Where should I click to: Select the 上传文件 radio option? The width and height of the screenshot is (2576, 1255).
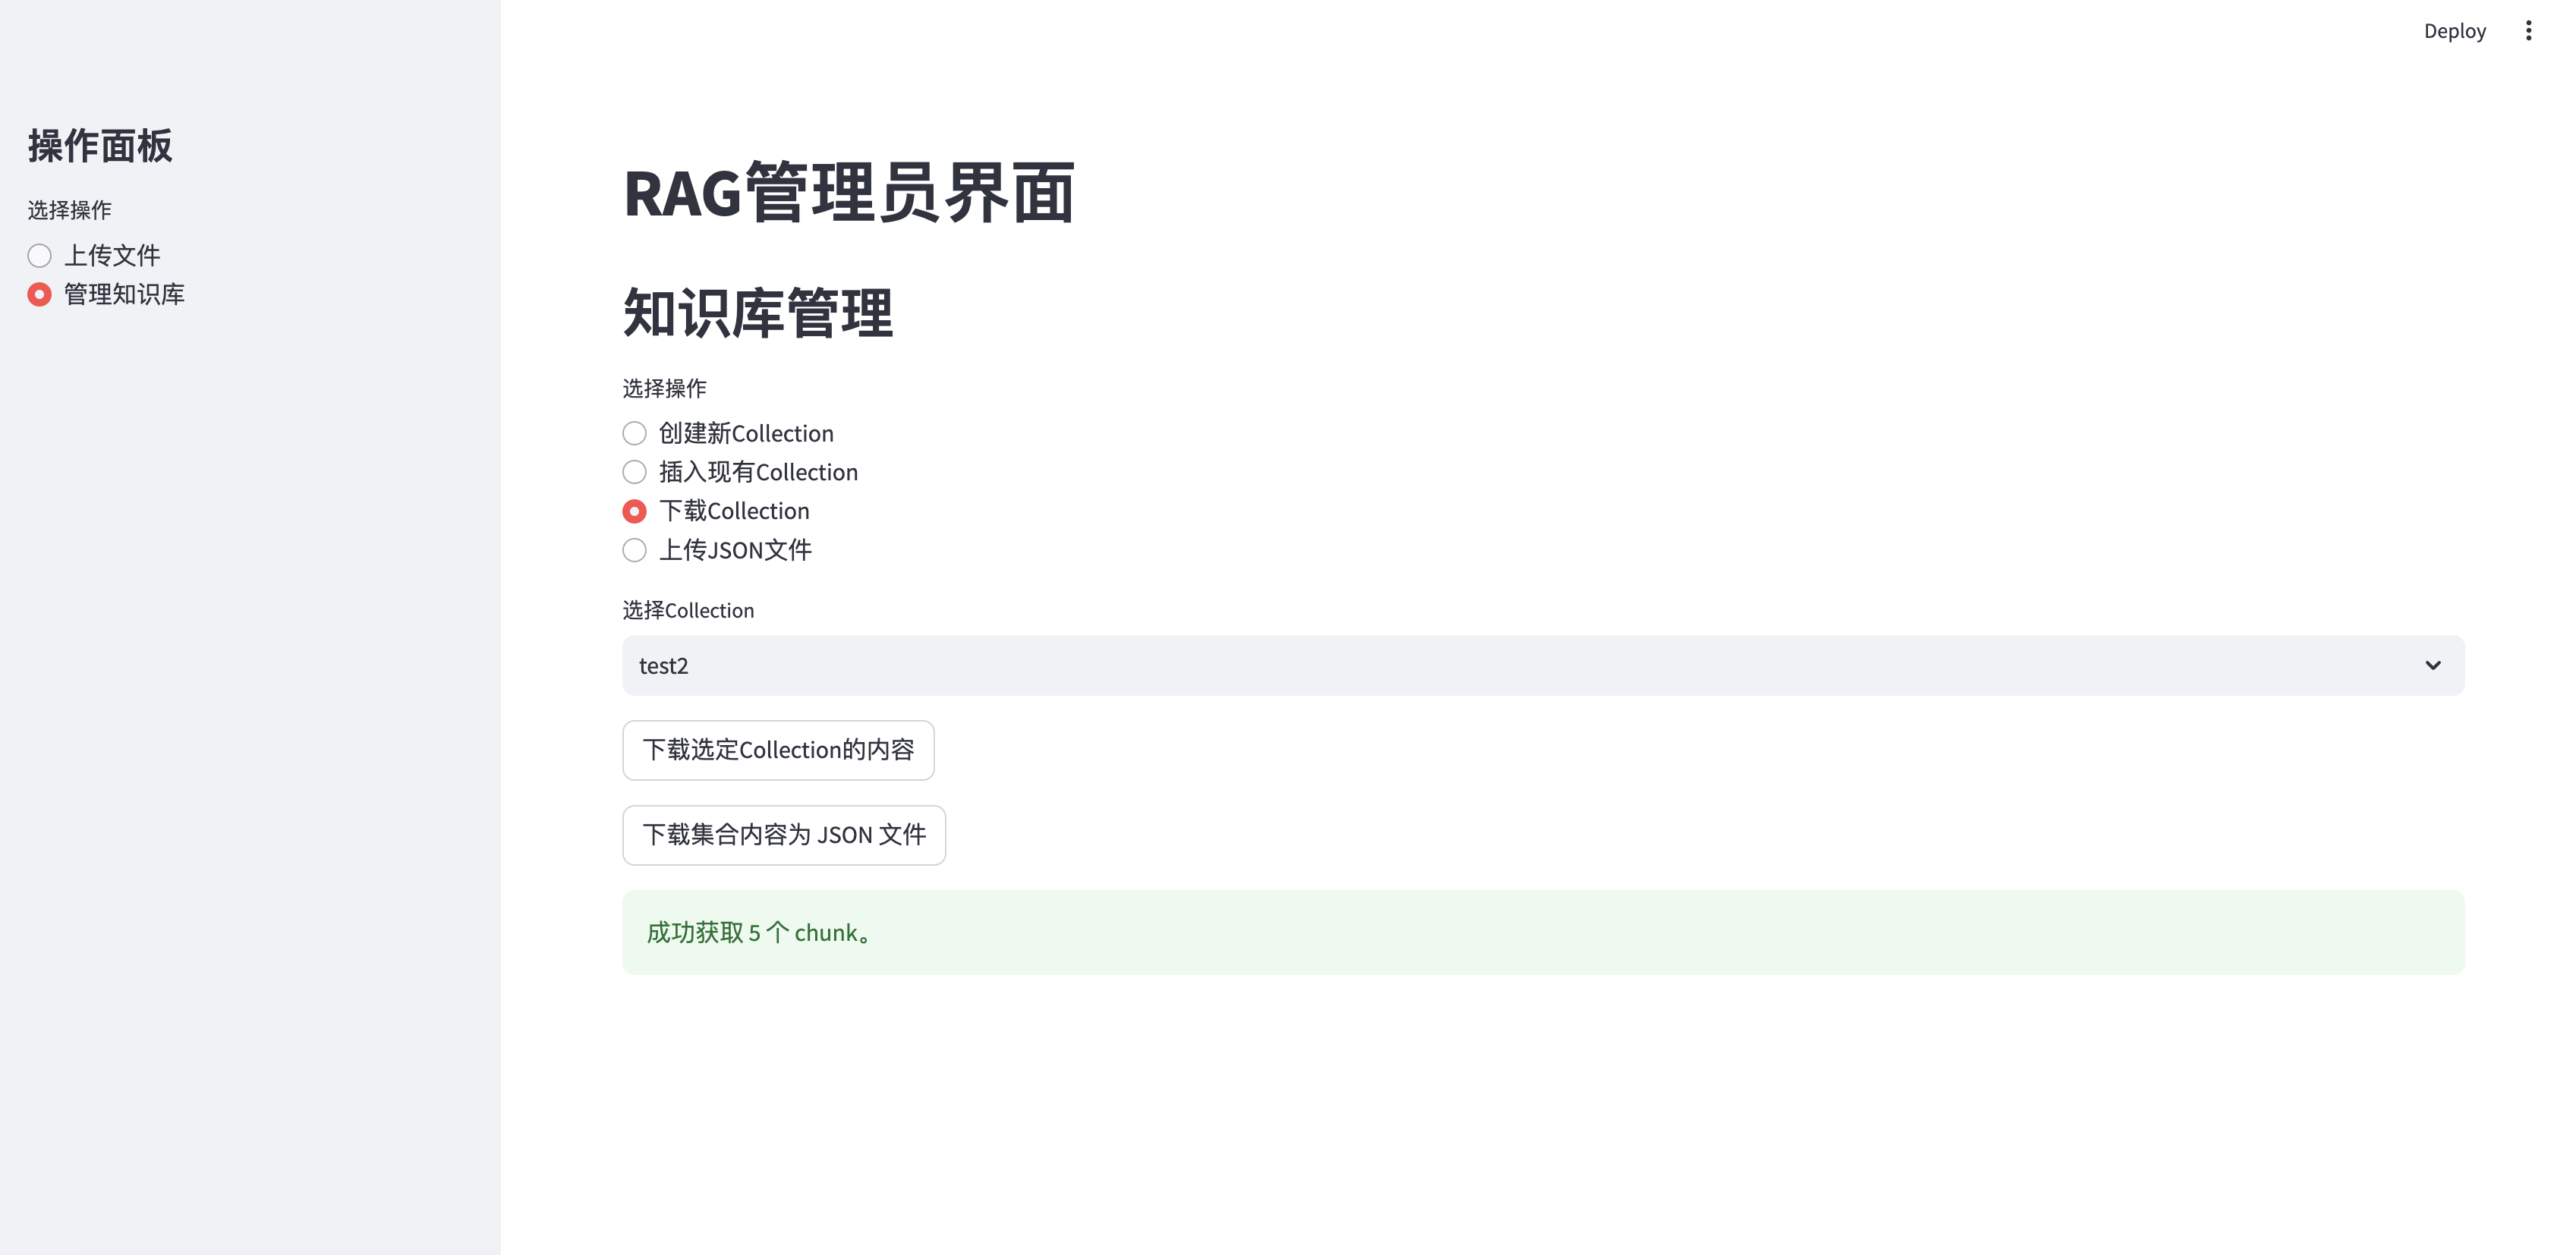40,256
